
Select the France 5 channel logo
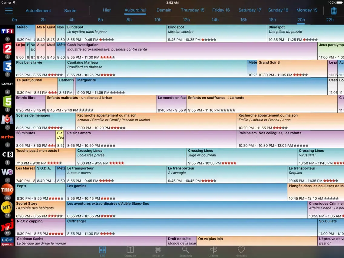click(x=8, y=101)
